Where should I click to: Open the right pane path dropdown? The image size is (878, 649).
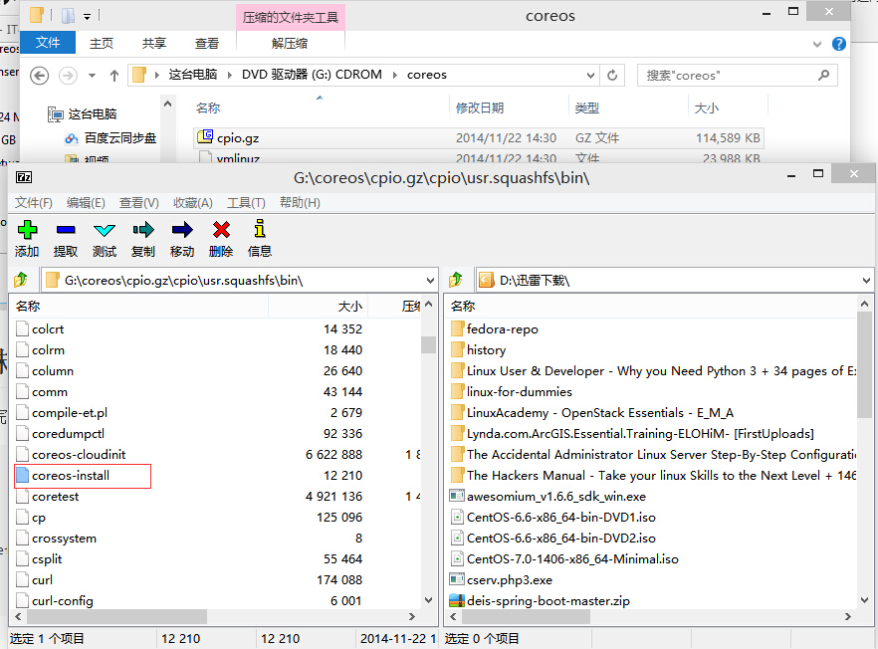click(866, 280)
